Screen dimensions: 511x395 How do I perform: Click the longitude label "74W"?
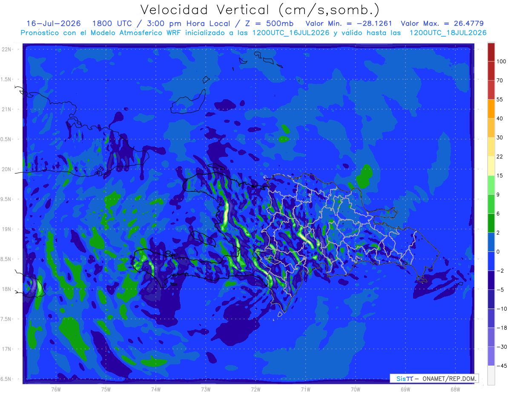[x=156, y=389]
